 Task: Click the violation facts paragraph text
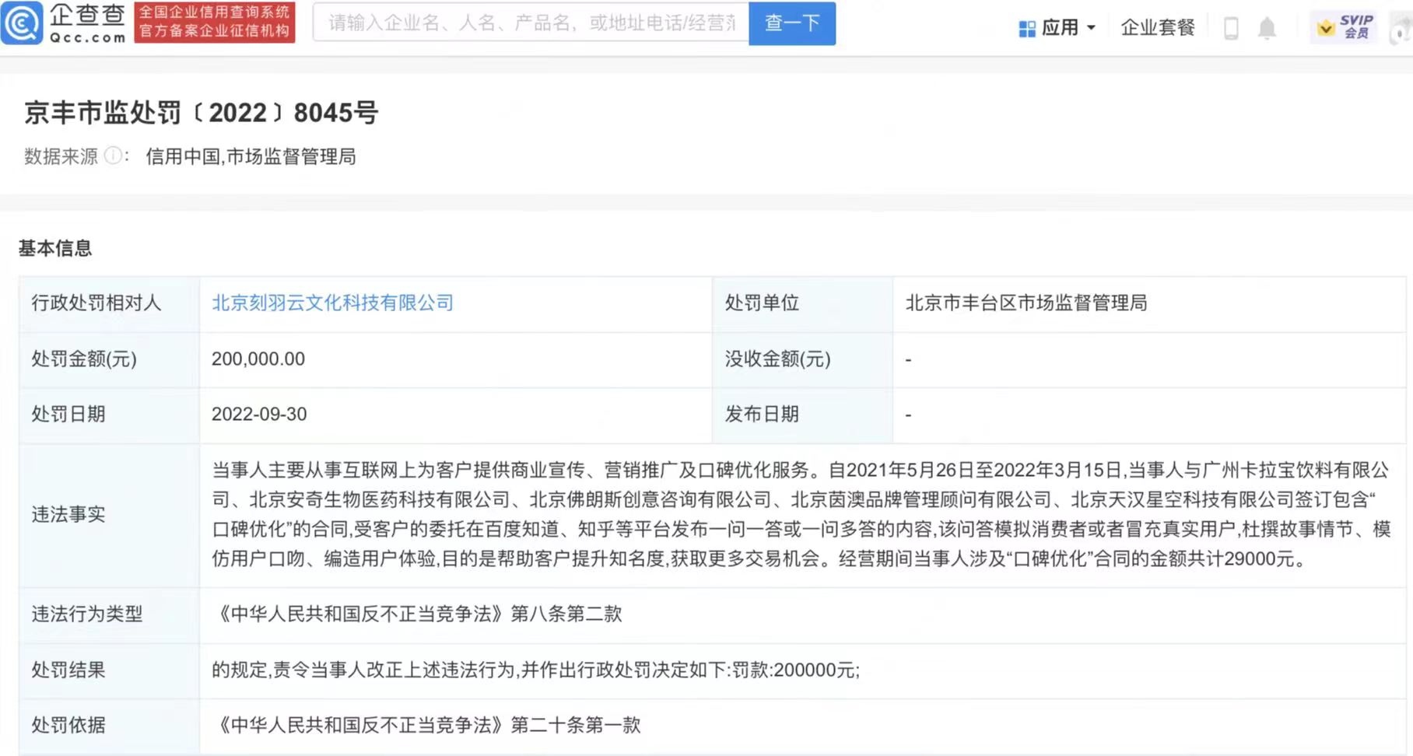pos(801,514)
